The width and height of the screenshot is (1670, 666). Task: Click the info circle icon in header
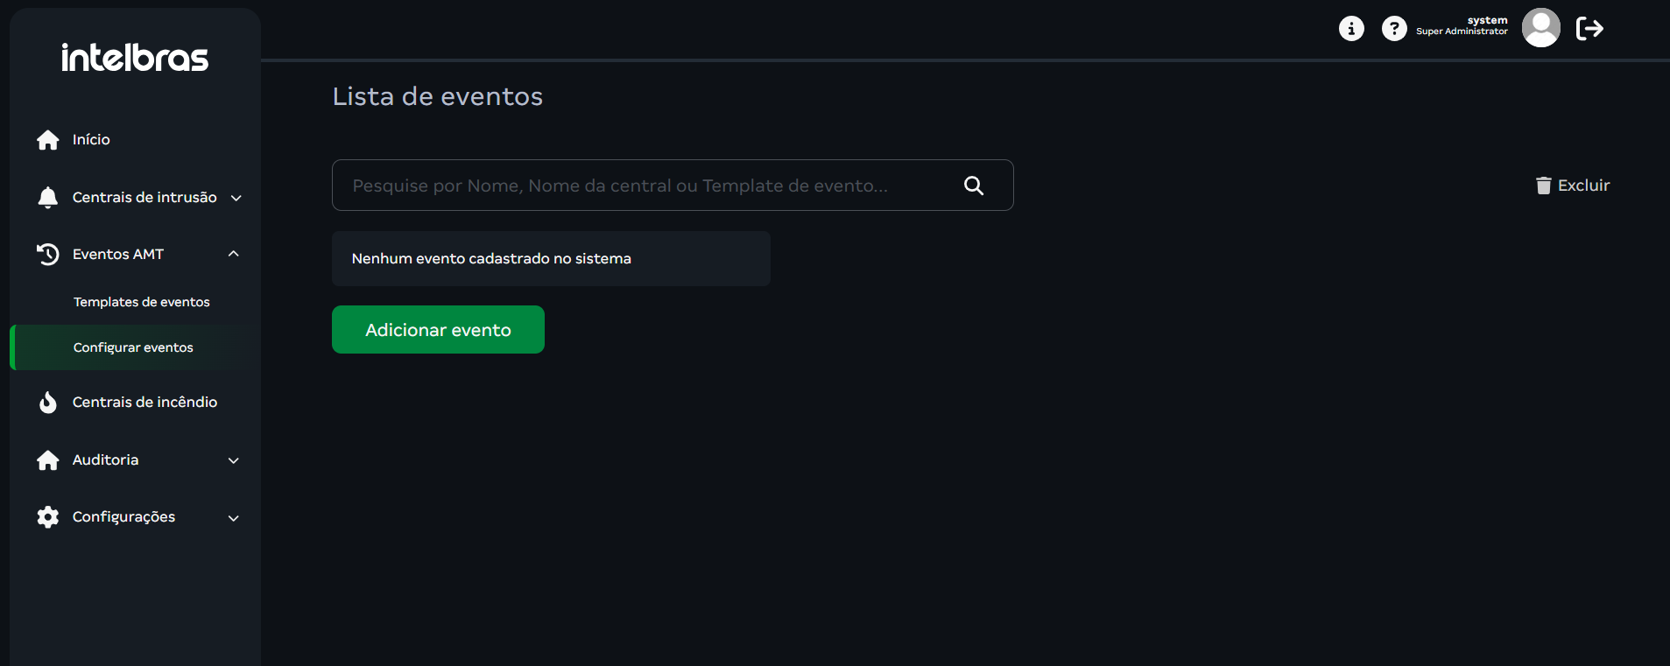tap(1351, 29)
